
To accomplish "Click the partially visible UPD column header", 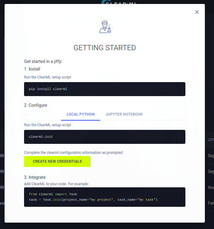I will (x=211, y=140).
